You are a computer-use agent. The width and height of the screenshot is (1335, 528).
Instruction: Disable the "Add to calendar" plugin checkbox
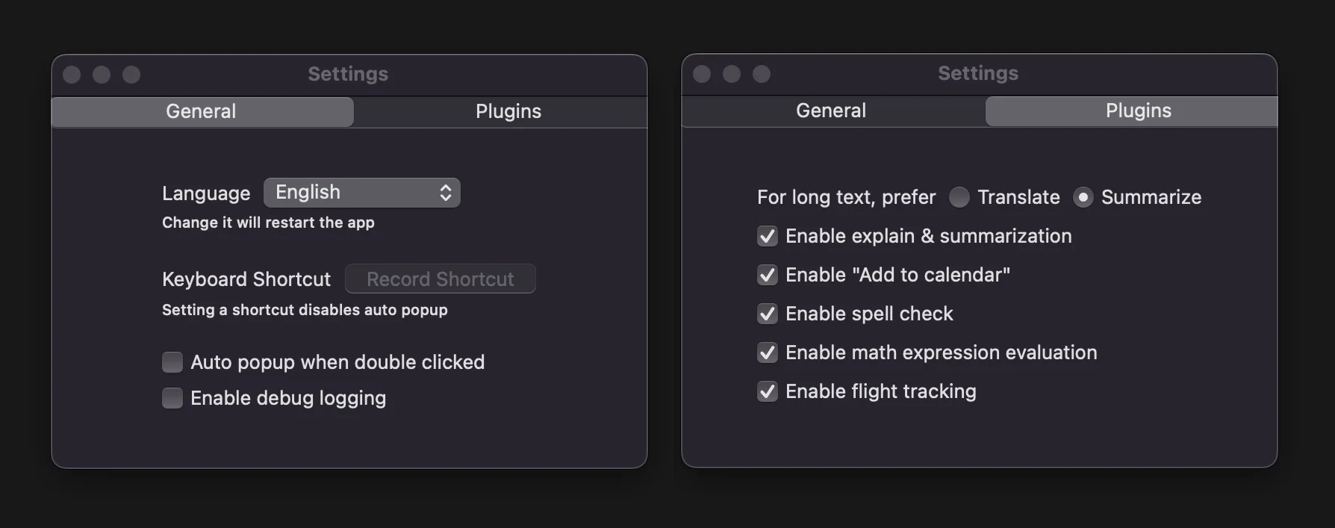tap(768, 275)
